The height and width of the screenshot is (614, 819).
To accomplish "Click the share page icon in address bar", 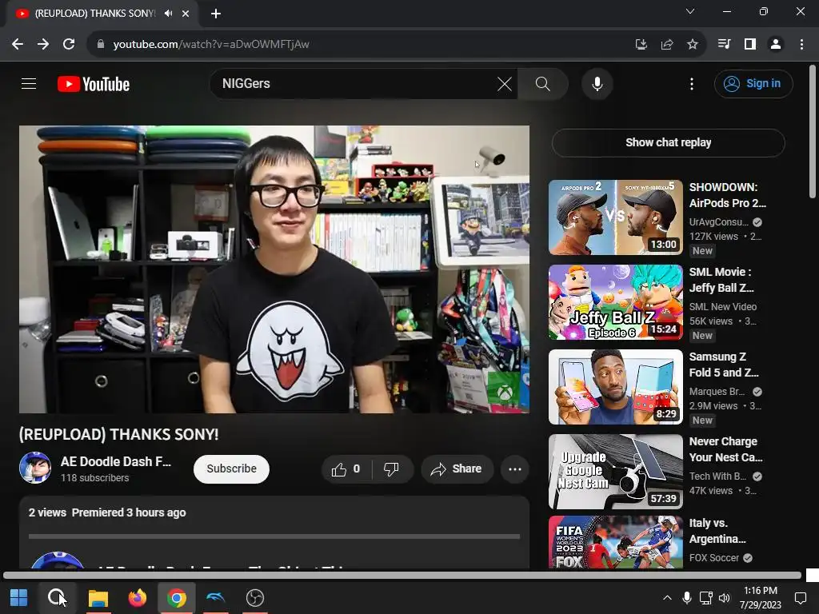I will [666, 45].
